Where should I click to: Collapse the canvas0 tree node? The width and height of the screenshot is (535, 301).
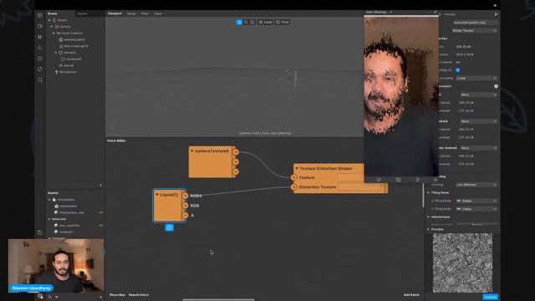point(56,53)
